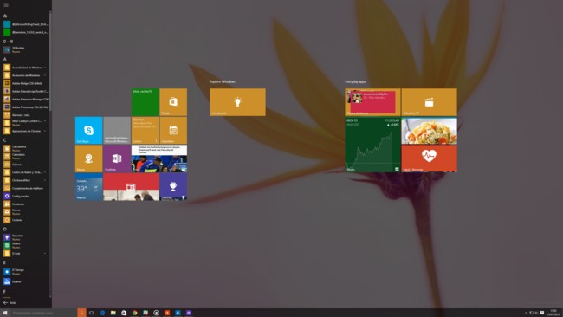This screenshot has height=317, width=563.
Task: Open the Movies & TV clapperboard tile
Action: pyautogui.click(x=429, y=102)
